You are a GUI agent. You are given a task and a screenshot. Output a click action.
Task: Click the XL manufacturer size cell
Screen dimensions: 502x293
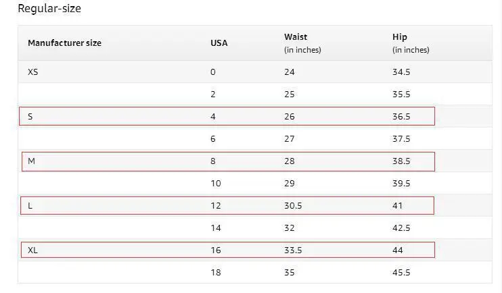click(x=32, y=250)
